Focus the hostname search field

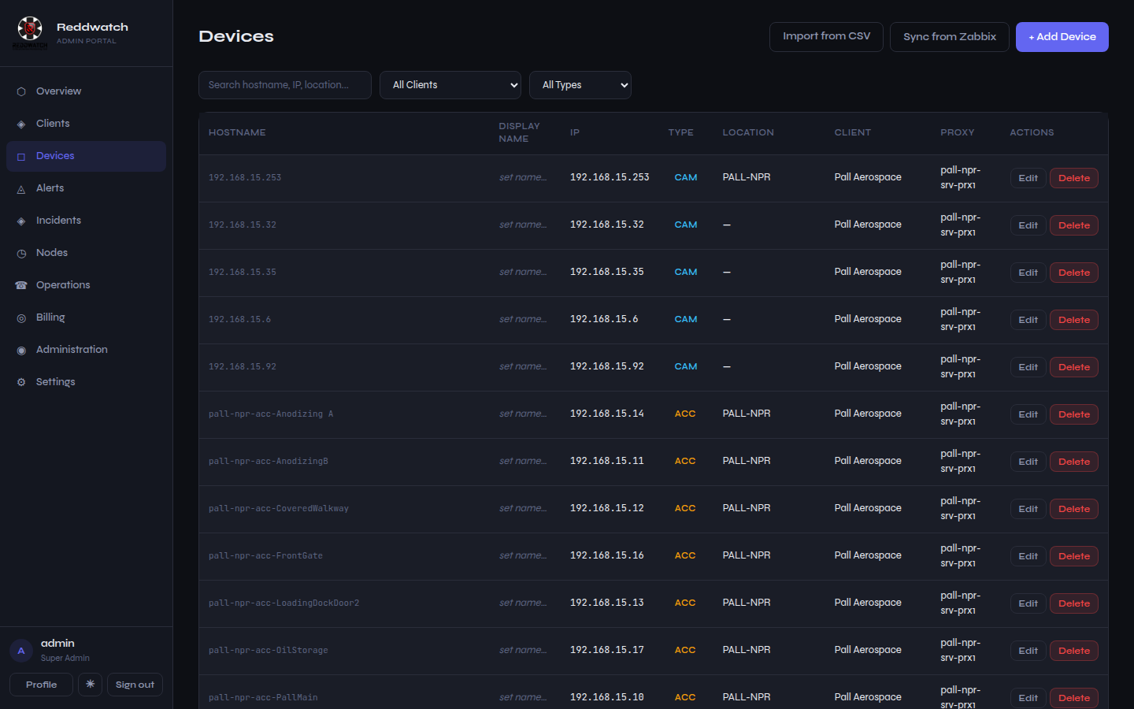point(285,85)
